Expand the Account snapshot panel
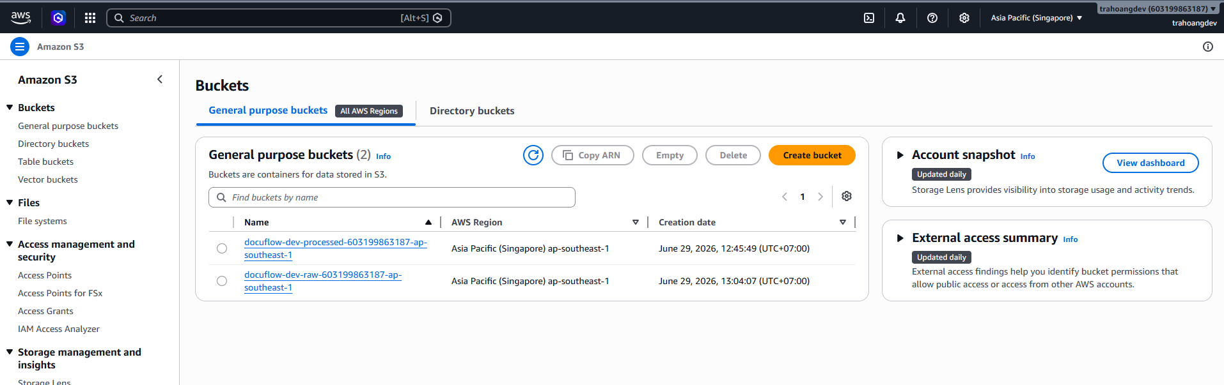1224x385 pixels. click(900, 155)
